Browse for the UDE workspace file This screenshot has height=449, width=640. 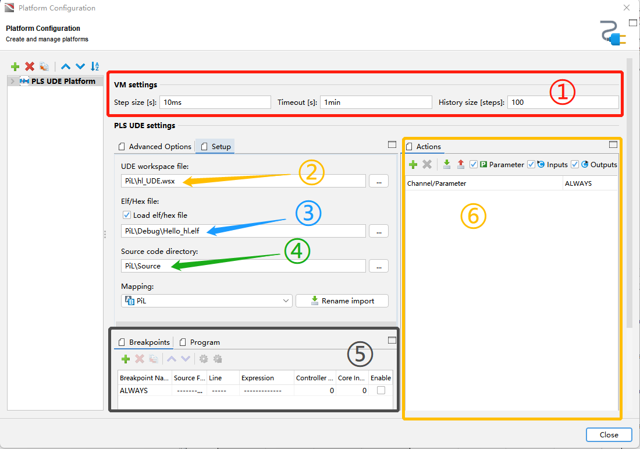(379, 181)
